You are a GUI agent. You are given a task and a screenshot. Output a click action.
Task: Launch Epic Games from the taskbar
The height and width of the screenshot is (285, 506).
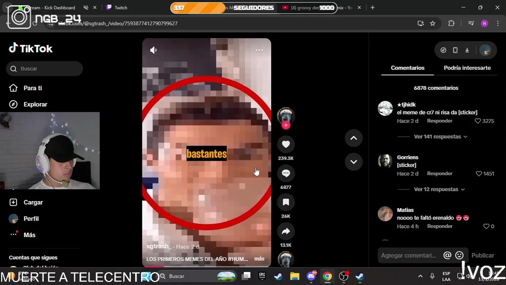pos(262,276)
